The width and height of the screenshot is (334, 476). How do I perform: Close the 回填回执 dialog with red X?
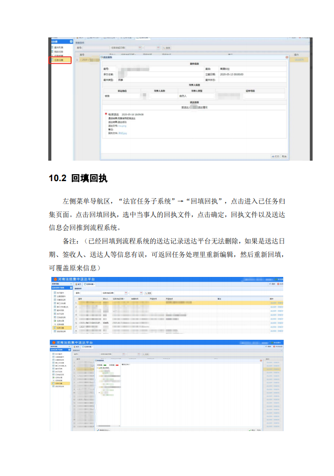(261, 361)
